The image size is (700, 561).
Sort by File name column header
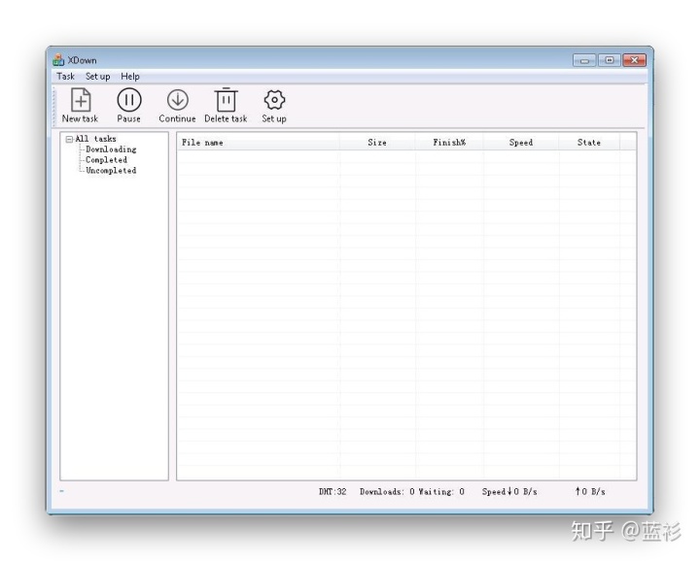point(202,143)
